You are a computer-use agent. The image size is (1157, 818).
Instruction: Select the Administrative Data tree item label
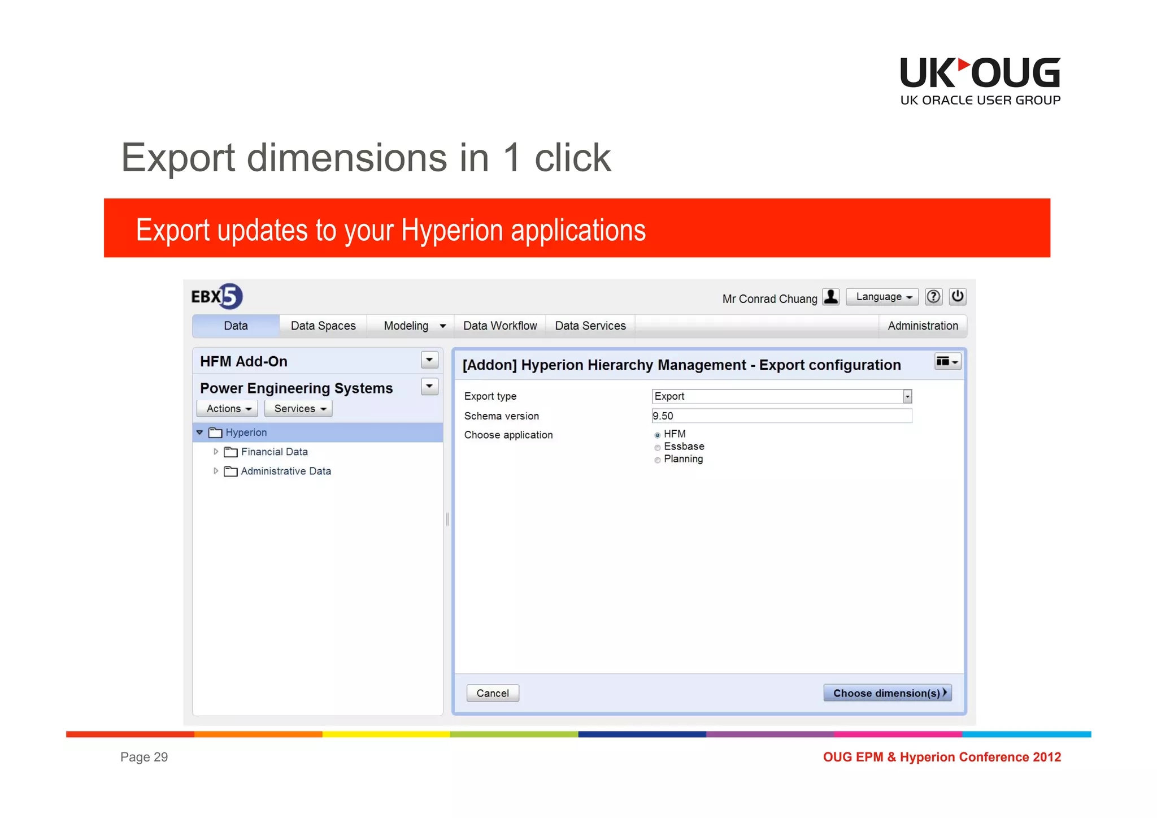tap(286, 471)
